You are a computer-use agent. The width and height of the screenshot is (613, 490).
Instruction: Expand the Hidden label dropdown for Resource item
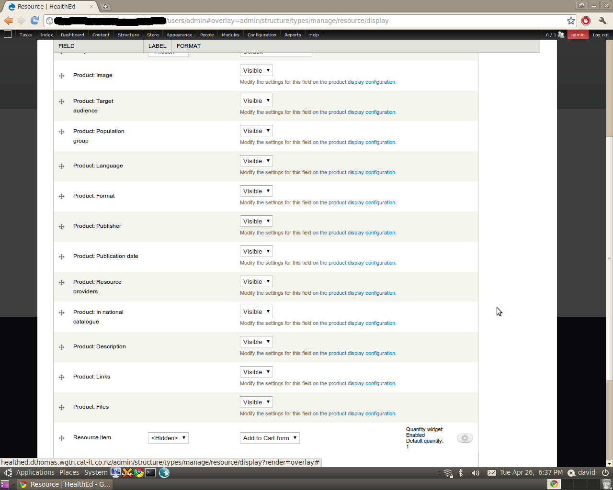coord(168,438)
